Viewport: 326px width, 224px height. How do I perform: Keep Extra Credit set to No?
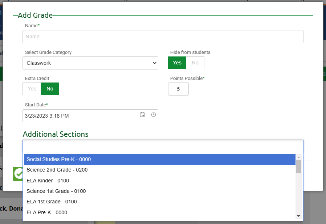(50, 89)
